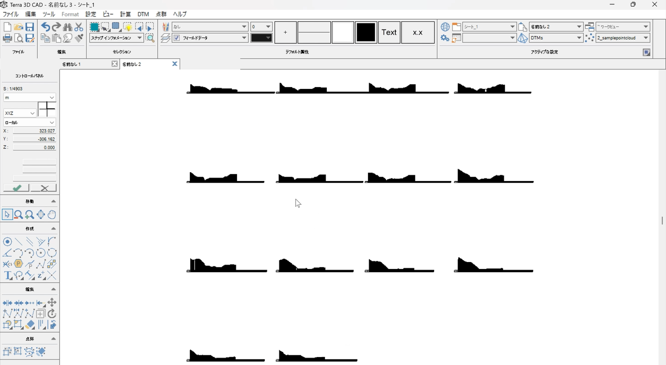Select the zoom out magnifier tool
This screenshot has height=365, width=666.
(x=18, y=215)
